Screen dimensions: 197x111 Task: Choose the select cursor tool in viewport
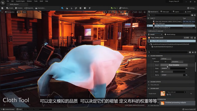pos(104,12)
